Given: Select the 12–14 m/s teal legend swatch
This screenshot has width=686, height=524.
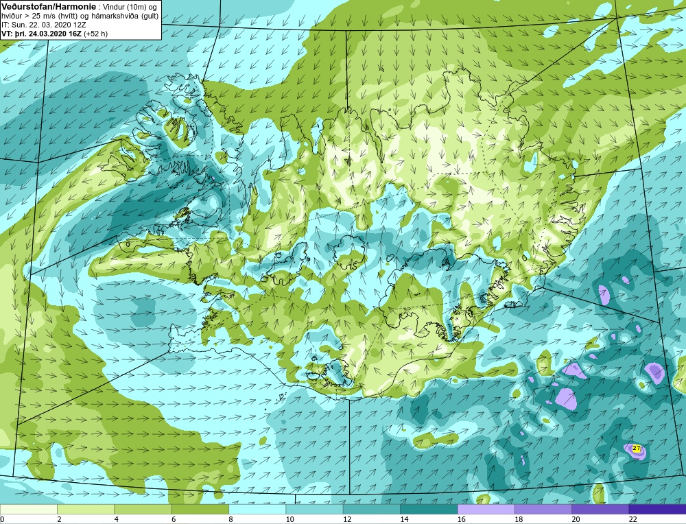Looking at the screenshot, I should [x=371, y=510].
